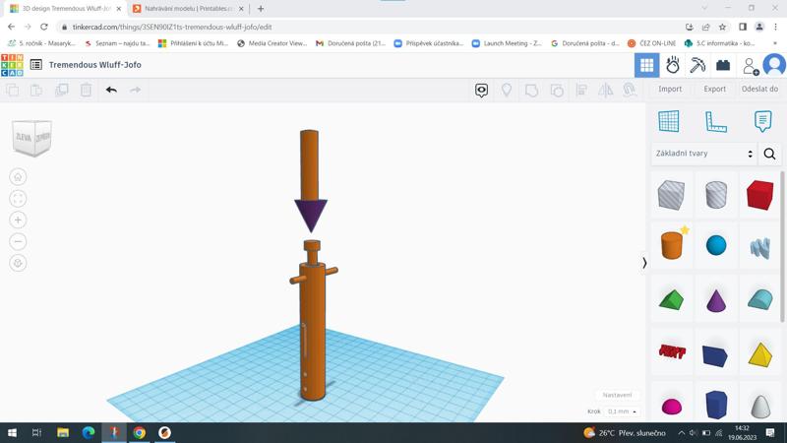The image size is (787, 443).
Task: Click the ungroup shapes icon
Action: coord(557,90)
